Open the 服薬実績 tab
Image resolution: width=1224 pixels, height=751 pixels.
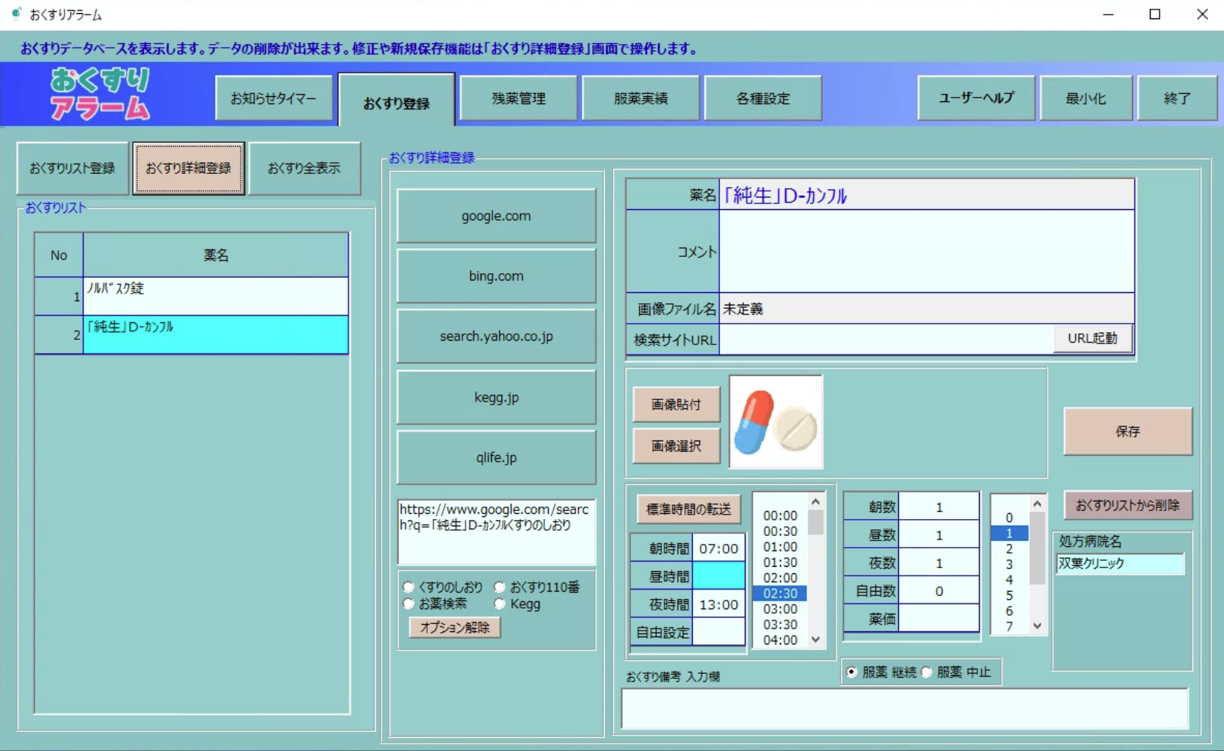pos(640,98)
